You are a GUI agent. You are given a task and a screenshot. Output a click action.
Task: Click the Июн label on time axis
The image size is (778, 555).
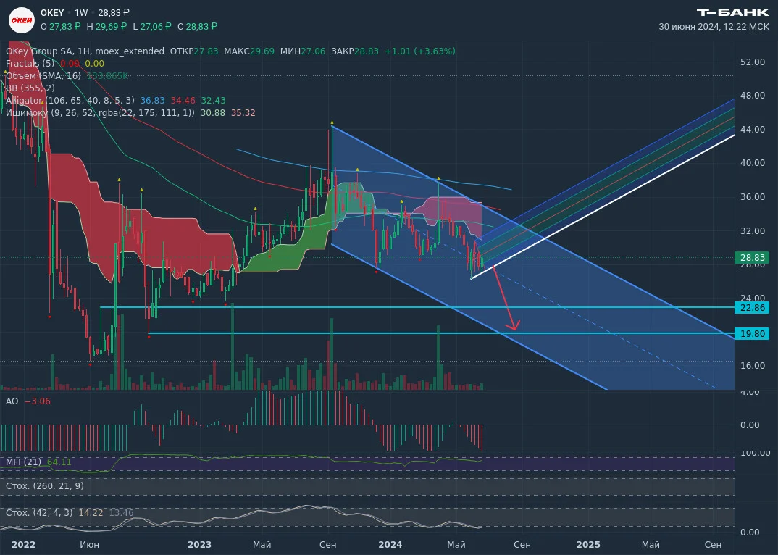pos(89,545)
